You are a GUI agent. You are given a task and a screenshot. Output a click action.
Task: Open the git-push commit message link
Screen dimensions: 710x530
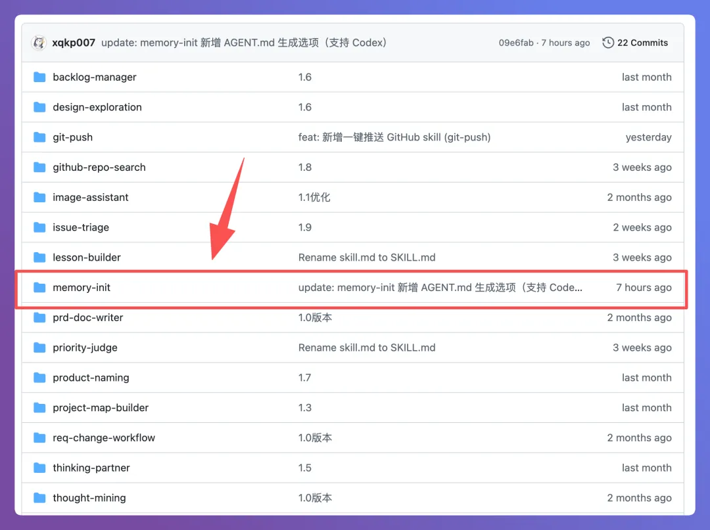[394, 137]
